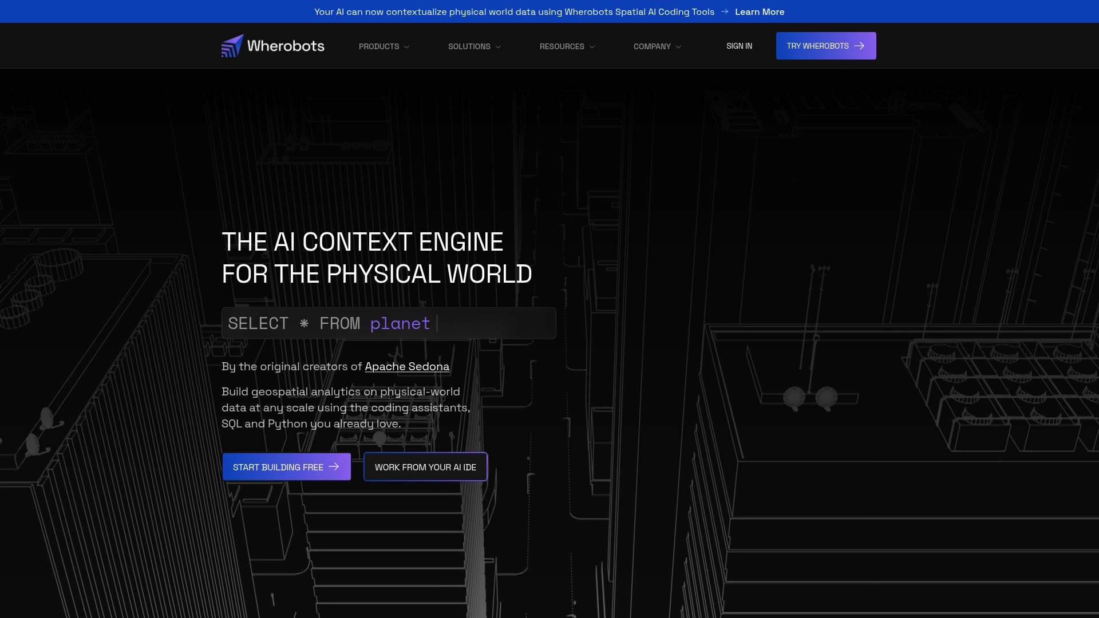Click the arrow inside Try Wherobots button
The width and height of the screenshot is (1099, 618).
[x=859, y=46]
